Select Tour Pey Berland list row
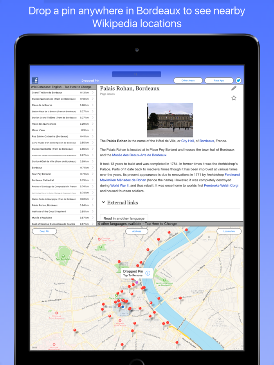The image size is (274, 365). 63,174
